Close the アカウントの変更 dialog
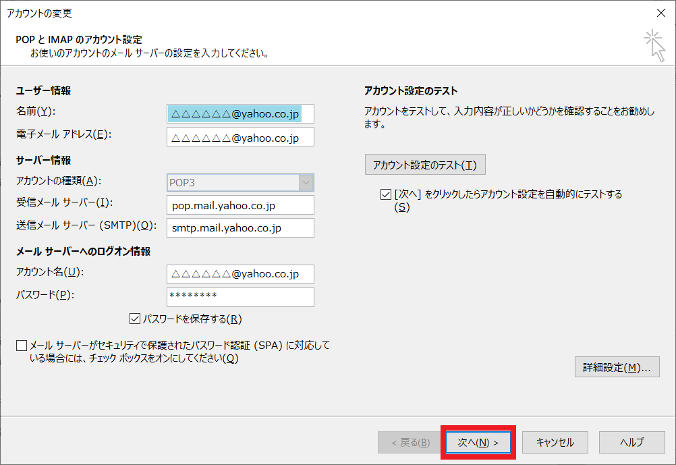The height and width of the screenshot is (465, 676). 661,13
